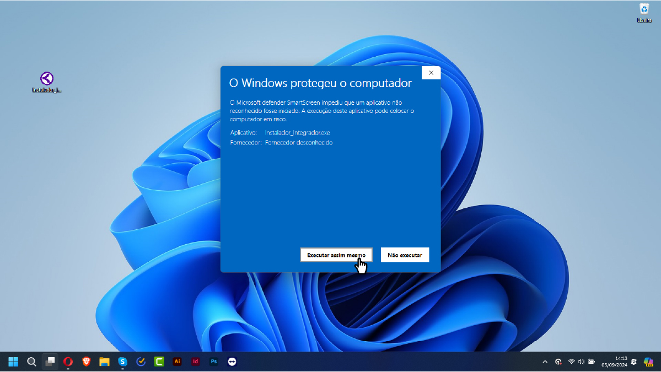
Task: Launch Adobe Photoshop from taskbar
Action: pyautogui.click(x=214, y=362)
